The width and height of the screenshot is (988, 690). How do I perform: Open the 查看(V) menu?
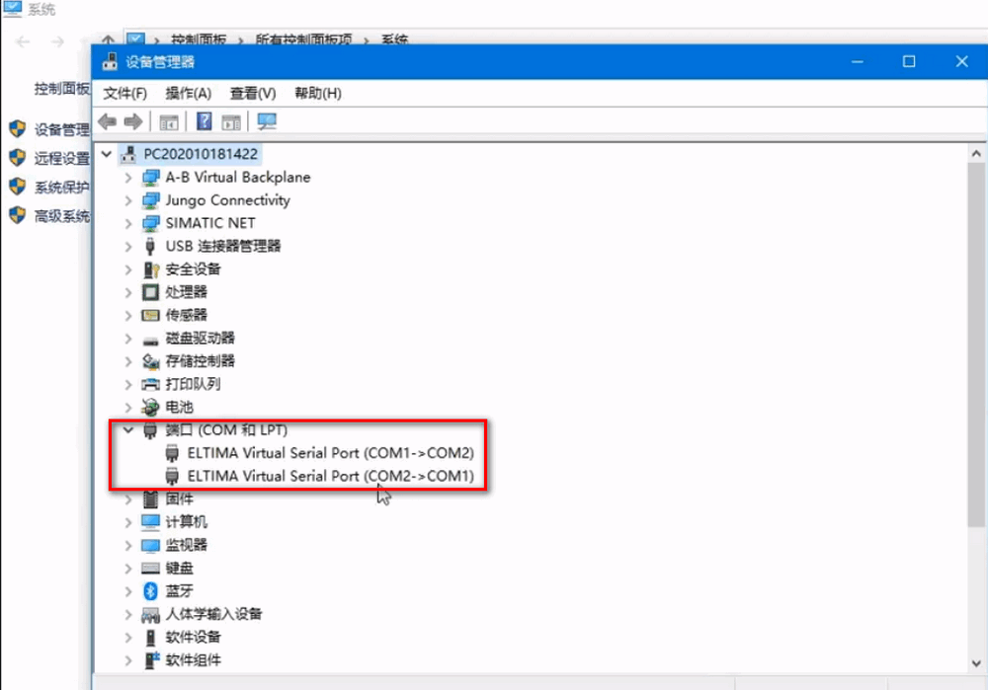pos(252,93)
